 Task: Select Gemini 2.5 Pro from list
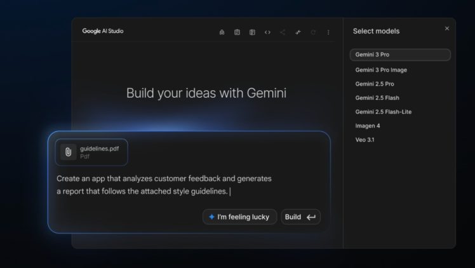(x=375, y=84)
